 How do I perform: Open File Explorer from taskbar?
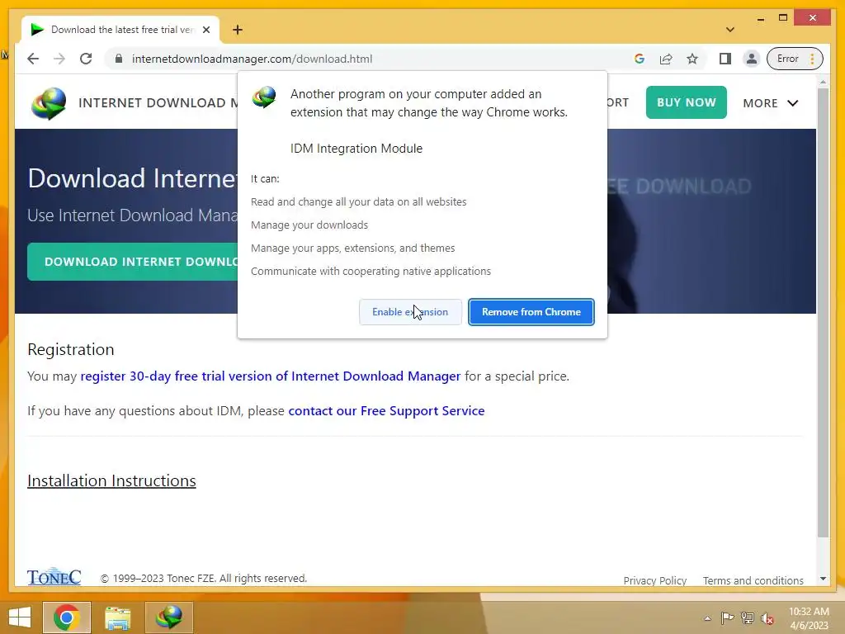coord(117,617)
